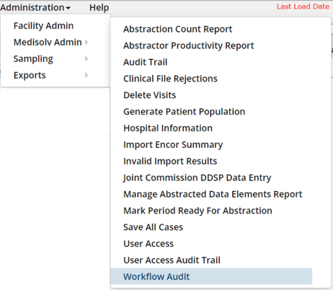
Task: Select Audit Trail entry
Action: (x=145, y=62)
